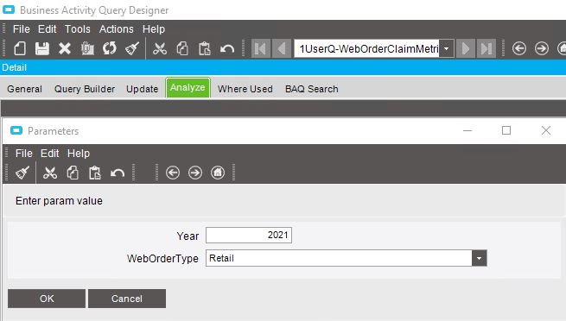566x321 pixels.
Task: Open the Tools menu
Action: click(x=78, y=29)
